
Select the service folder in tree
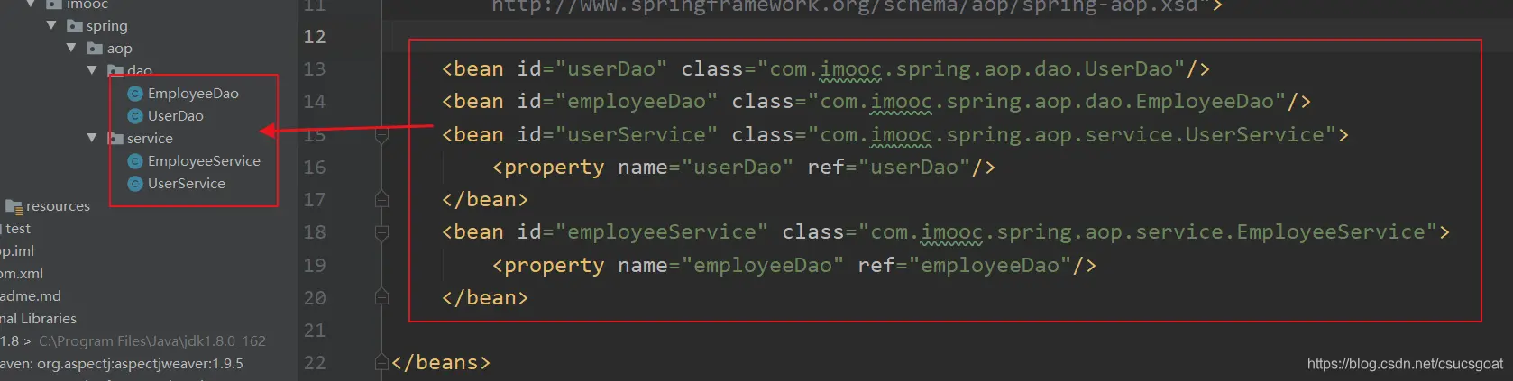pyautogui.click(x=150, y=138)
